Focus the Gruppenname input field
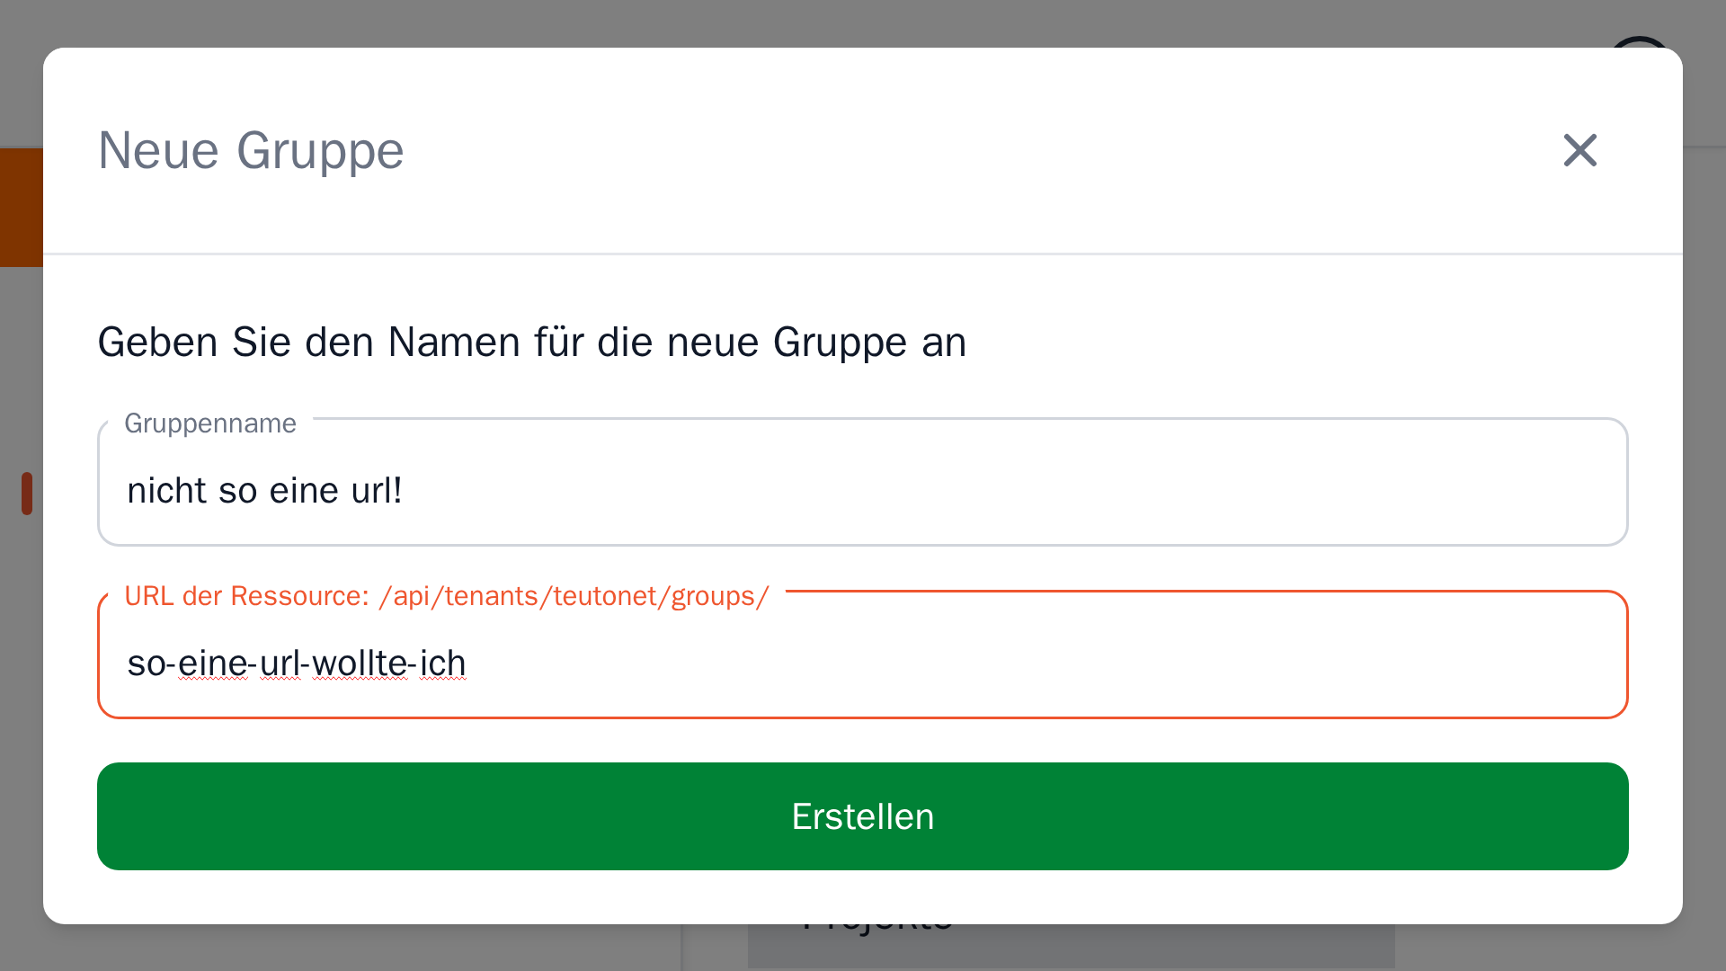 point(863,490)
